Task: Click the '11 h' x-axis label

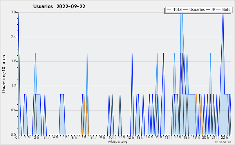Action: (121, 137)
